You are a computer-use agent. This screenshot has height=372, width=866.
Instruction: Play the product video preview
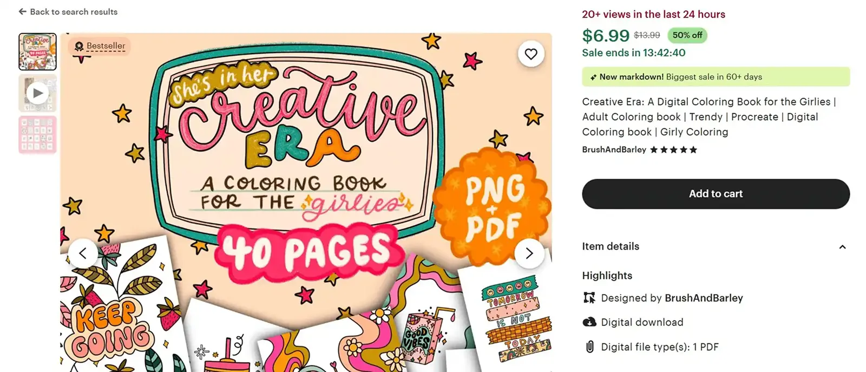pyautogui.click(x=37, y=93)
